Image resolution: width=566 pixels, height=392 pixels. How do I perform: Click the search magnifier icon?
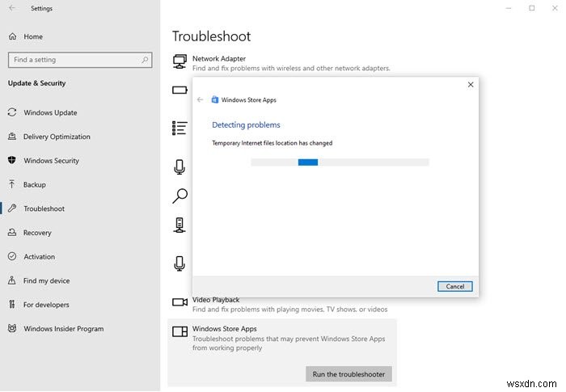click(x=146, y=60)
